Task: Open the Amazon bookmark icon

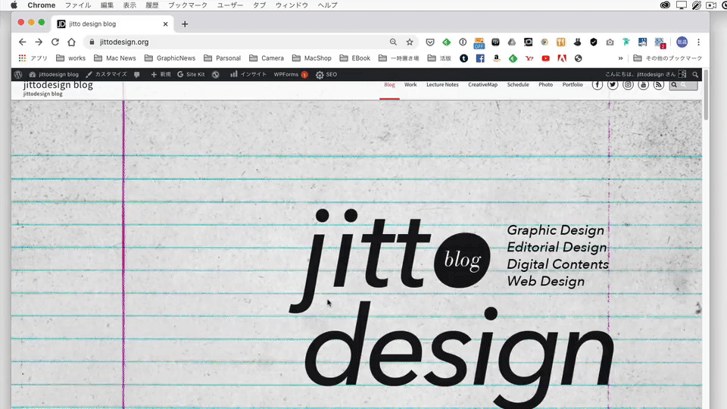Action: pyautogui.click(x=497, y=58)
